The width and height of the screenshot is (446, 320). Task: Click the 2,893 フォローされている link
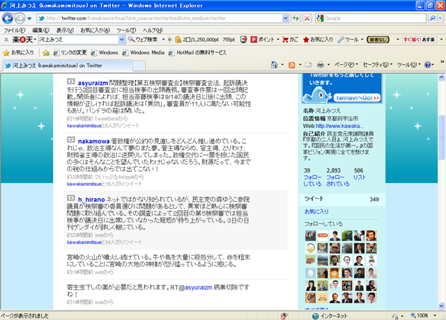click(337, 177)
